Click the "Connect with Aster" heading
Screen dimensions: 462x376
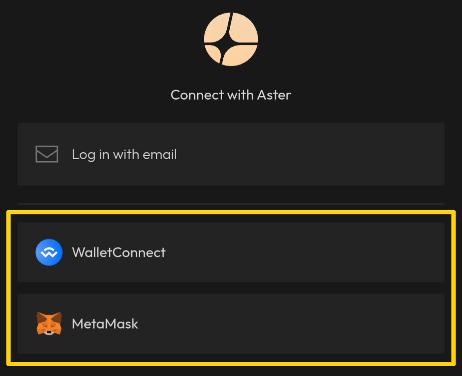pos(231,95)
